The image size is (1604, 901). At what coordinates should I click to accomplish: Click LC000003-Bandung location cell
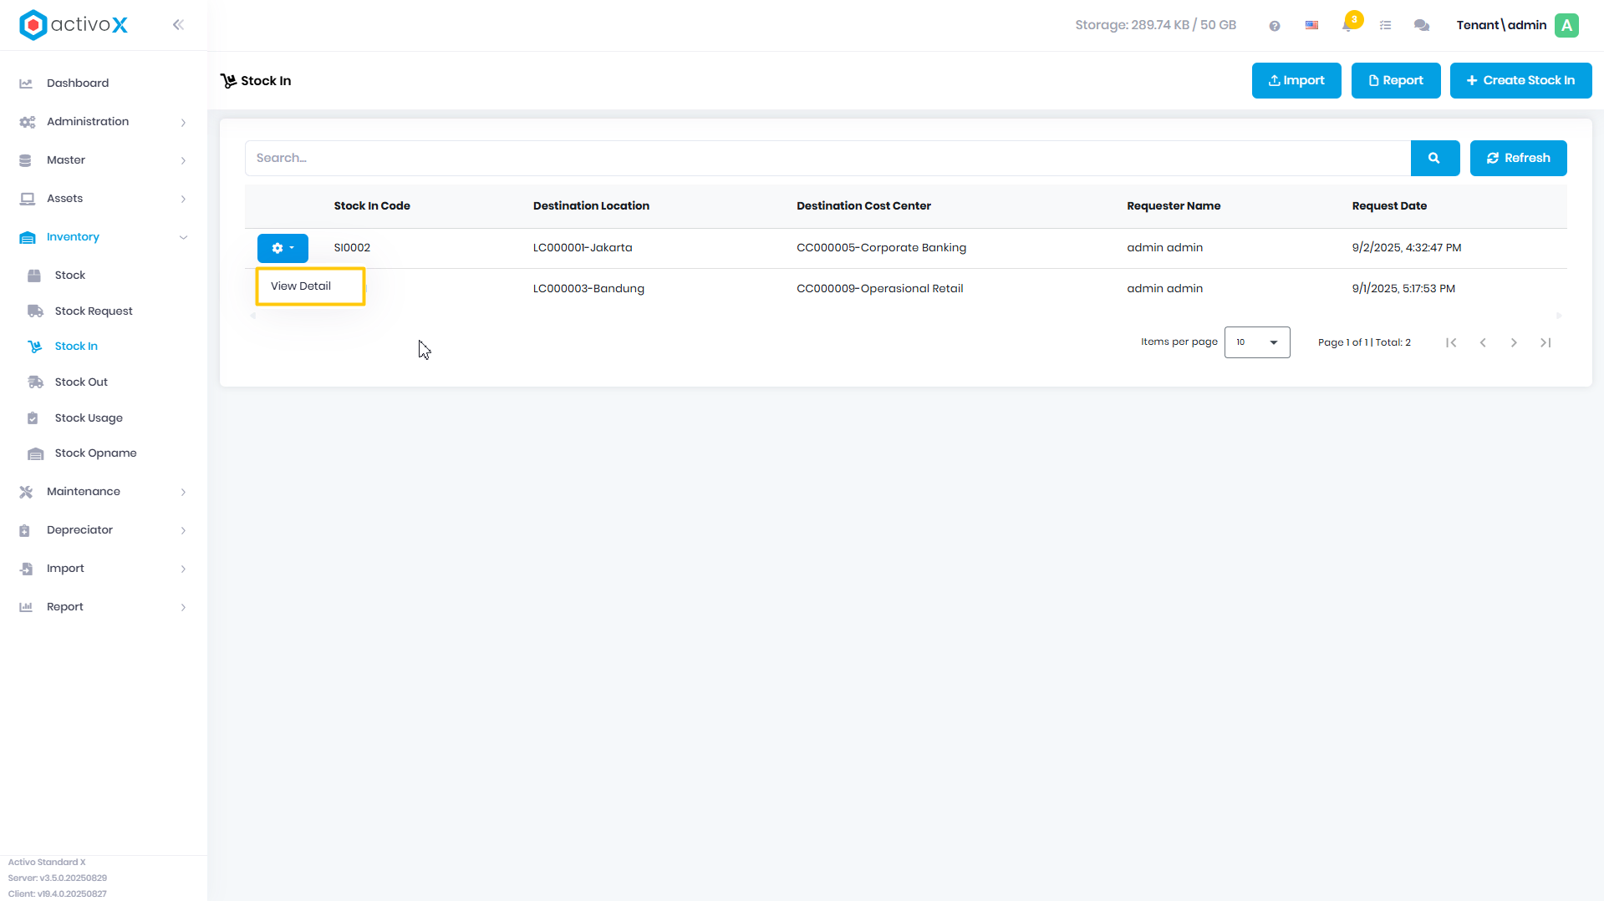tap(588, 289)
